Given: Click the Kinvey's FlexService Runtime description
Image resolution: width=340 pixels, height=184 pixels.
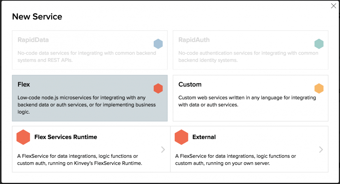Looking at the screenshot, I should point(79,160).
